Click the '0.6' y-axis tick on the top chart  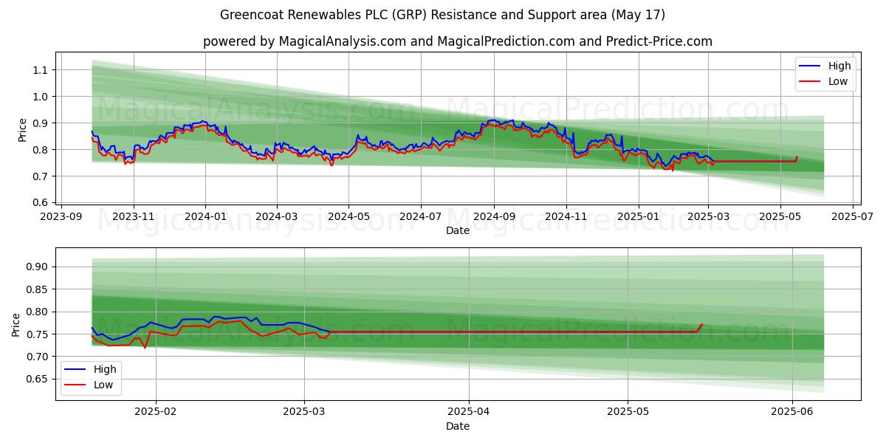[40, 203]
